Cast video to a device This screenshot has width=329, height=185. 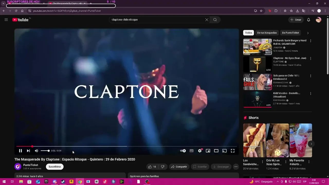click(224, 151)
